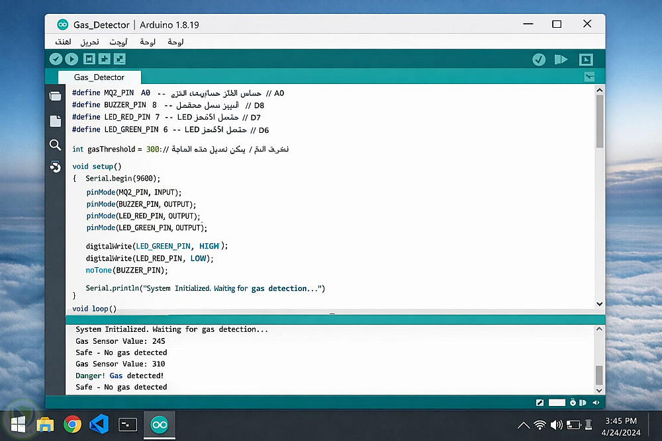Viewport: 662px width, 441px height.
Task: Click the editor vertical scrollbar thumb
Action: coord(600,122)
